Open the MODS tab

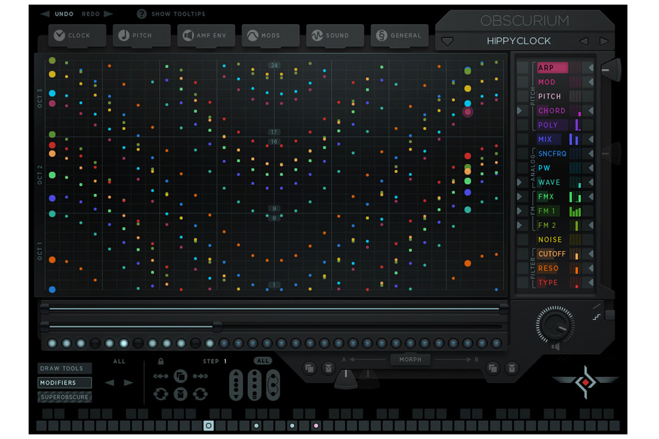click(271, 35)
